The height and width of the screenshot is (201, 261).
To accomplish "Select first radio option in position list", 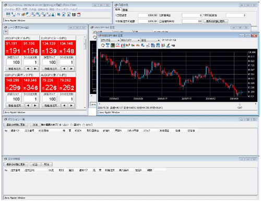I will click(61, 125).
